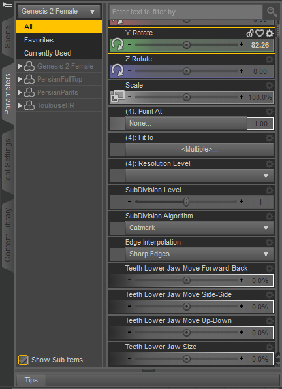The height and width of the screenshot is (389, 282).
Task: Switch to the Content Library tab
Action: click(x=8, y=235)
